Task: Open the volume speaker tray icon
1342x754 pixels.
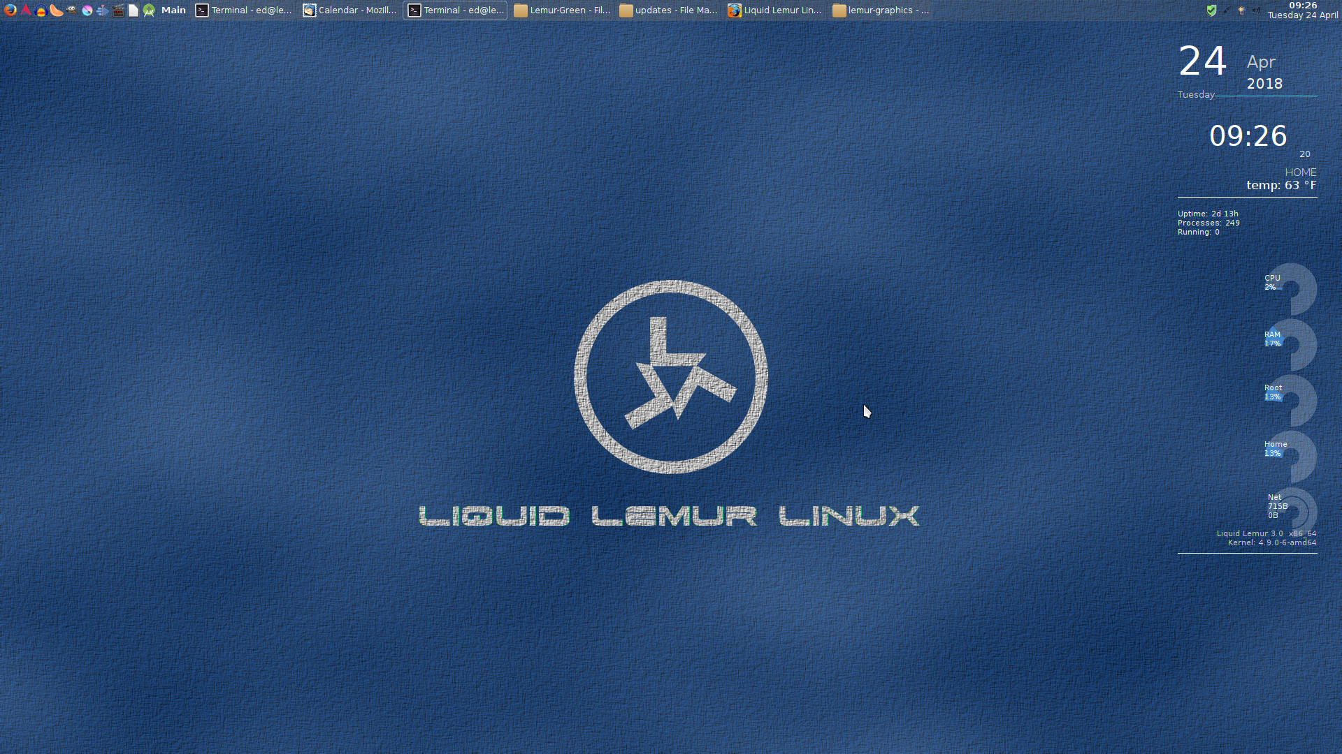Action: 1256,10
